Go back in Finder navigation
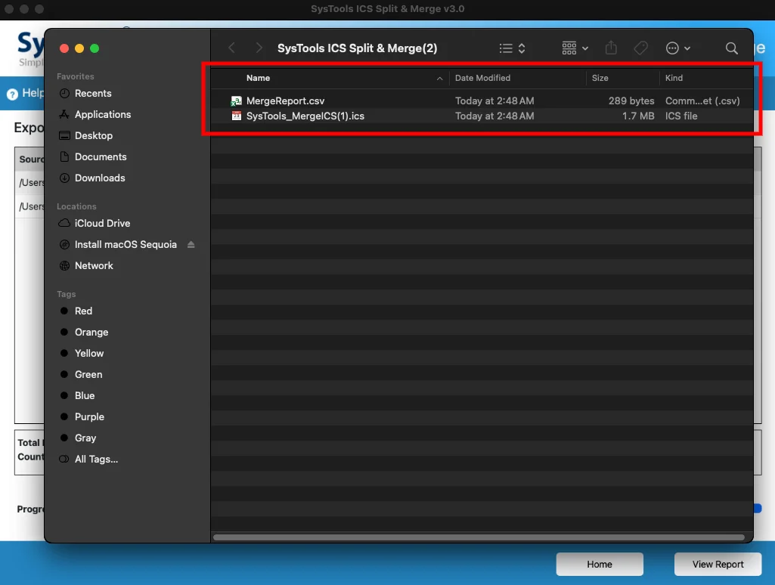This screenshot has height=585, width=775. [231, 48]
